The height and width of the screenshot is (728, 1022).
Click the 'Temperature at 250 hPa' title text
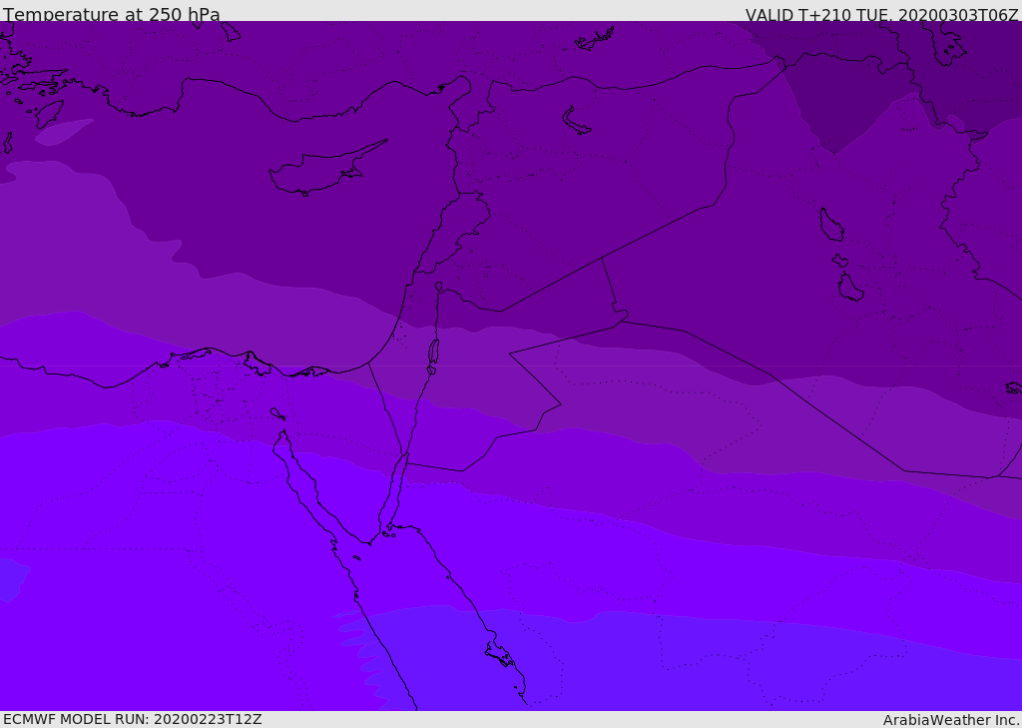pyautogui.click(x=112, y=14)
